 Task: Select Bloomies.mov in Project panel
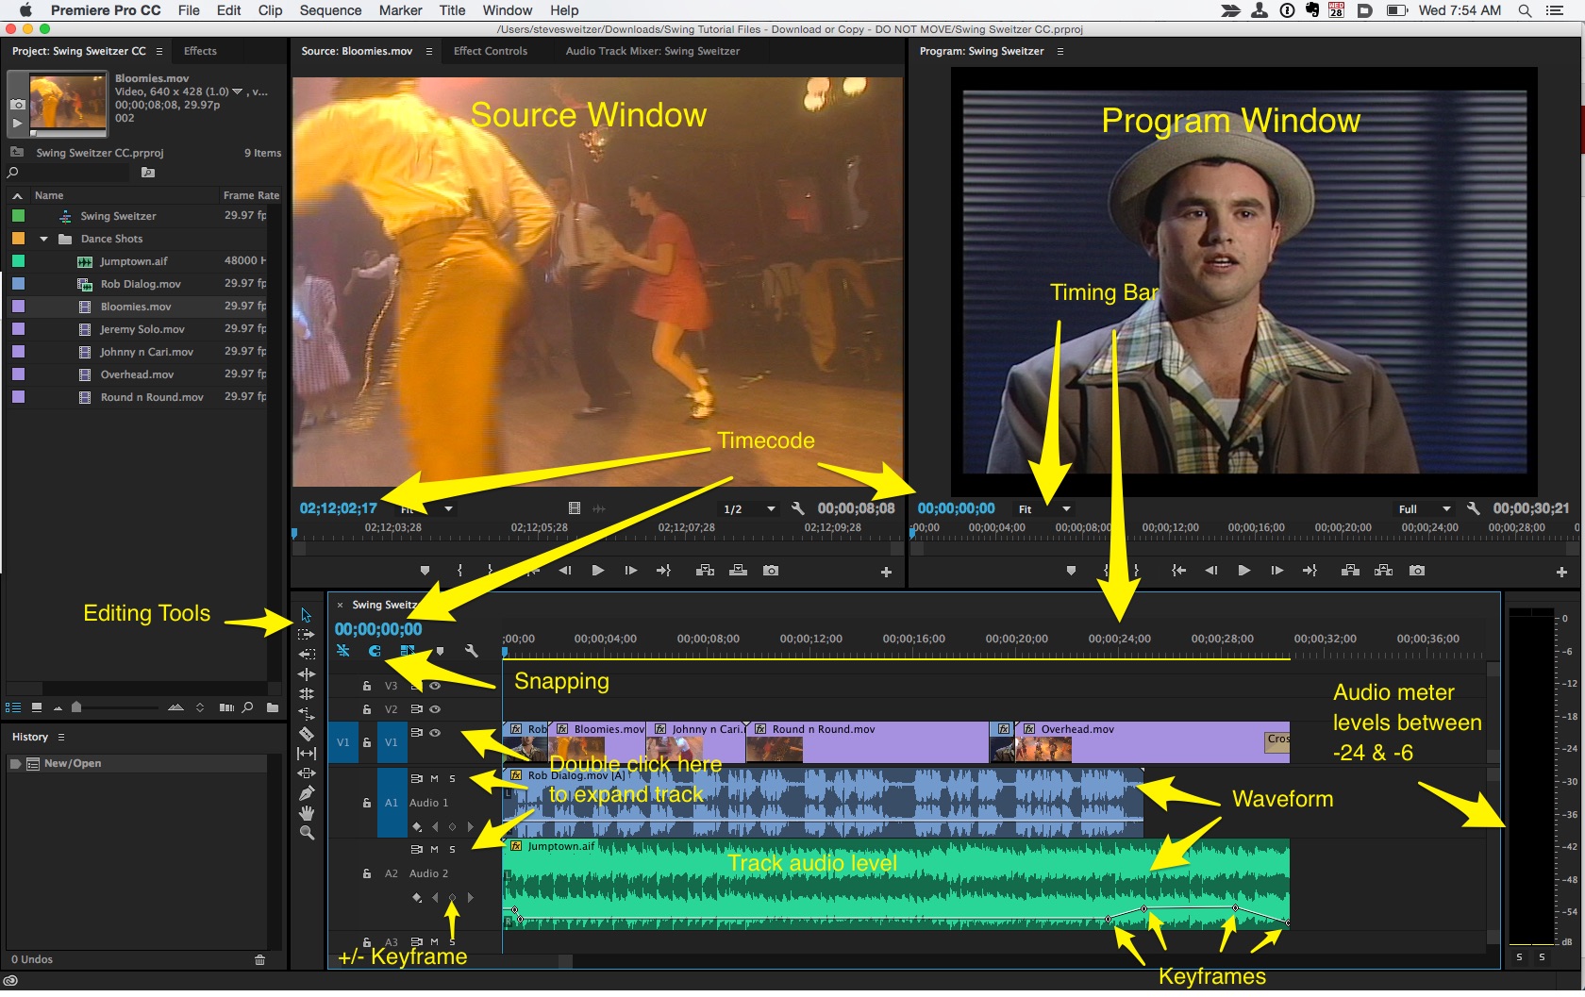136,307
